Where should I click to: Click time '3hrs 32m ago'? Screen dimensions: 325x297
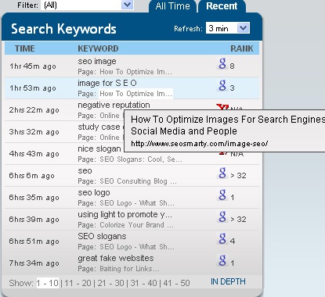[x=34, y=132]
